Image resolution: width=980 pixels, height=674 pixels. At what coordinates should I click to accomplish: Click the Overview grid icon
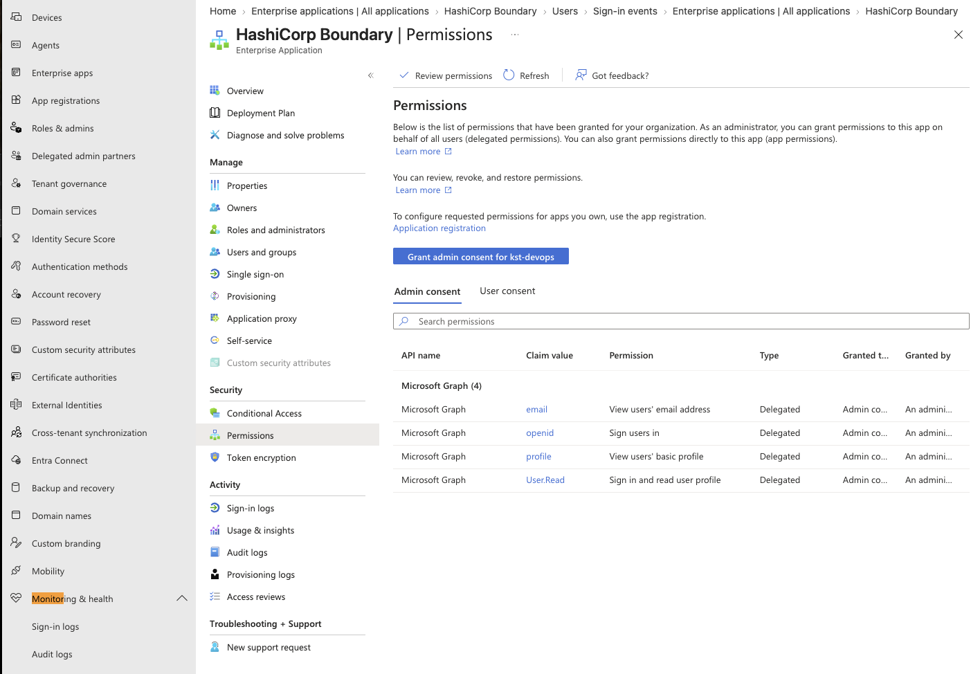215,90
